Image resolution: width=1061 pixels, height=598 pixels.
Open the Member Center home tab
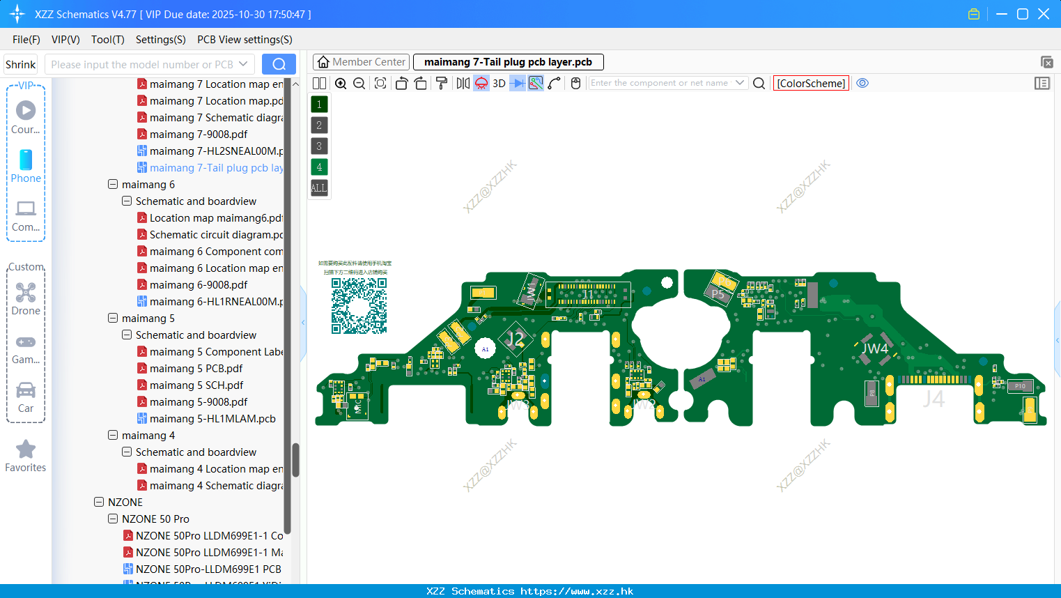click(361, 62)
